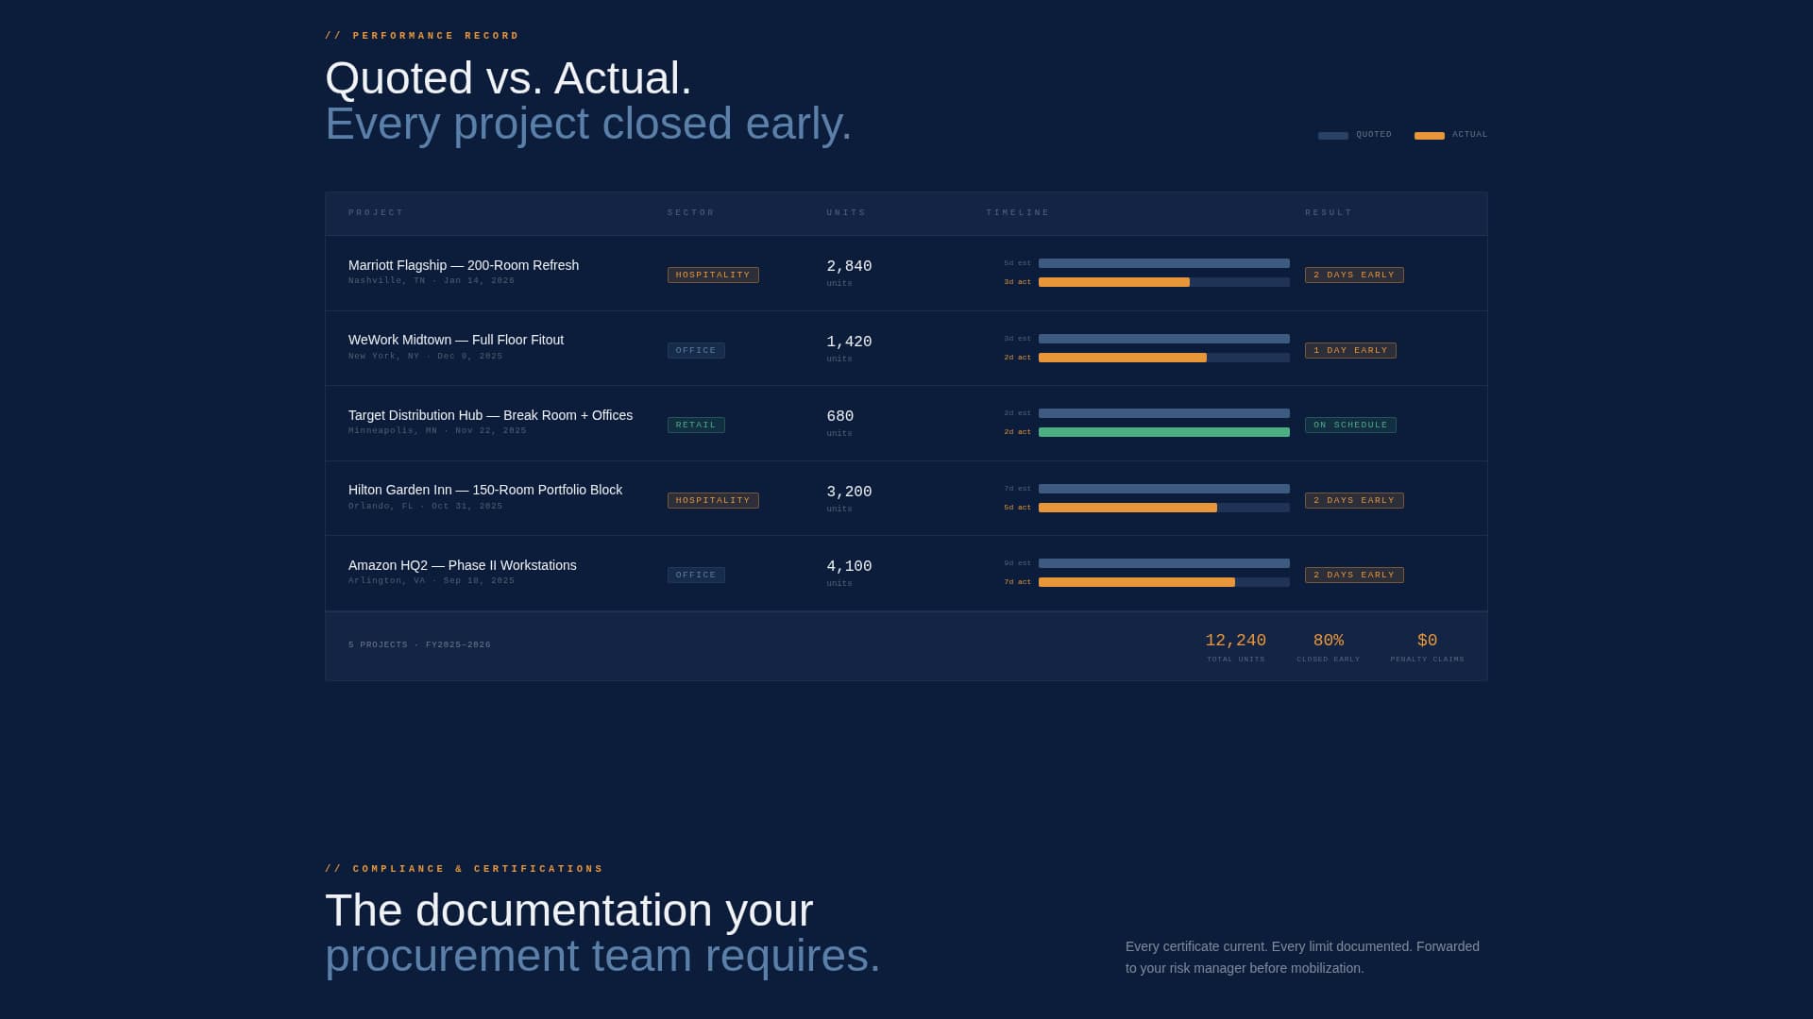Open the Hilton Garden Inn Portfolio Block project
1813x1019 pixels.
pos(484,490)
